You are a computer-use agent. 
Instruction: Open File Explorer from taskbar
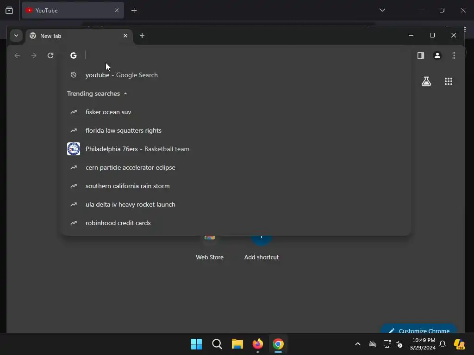point(237,344)
